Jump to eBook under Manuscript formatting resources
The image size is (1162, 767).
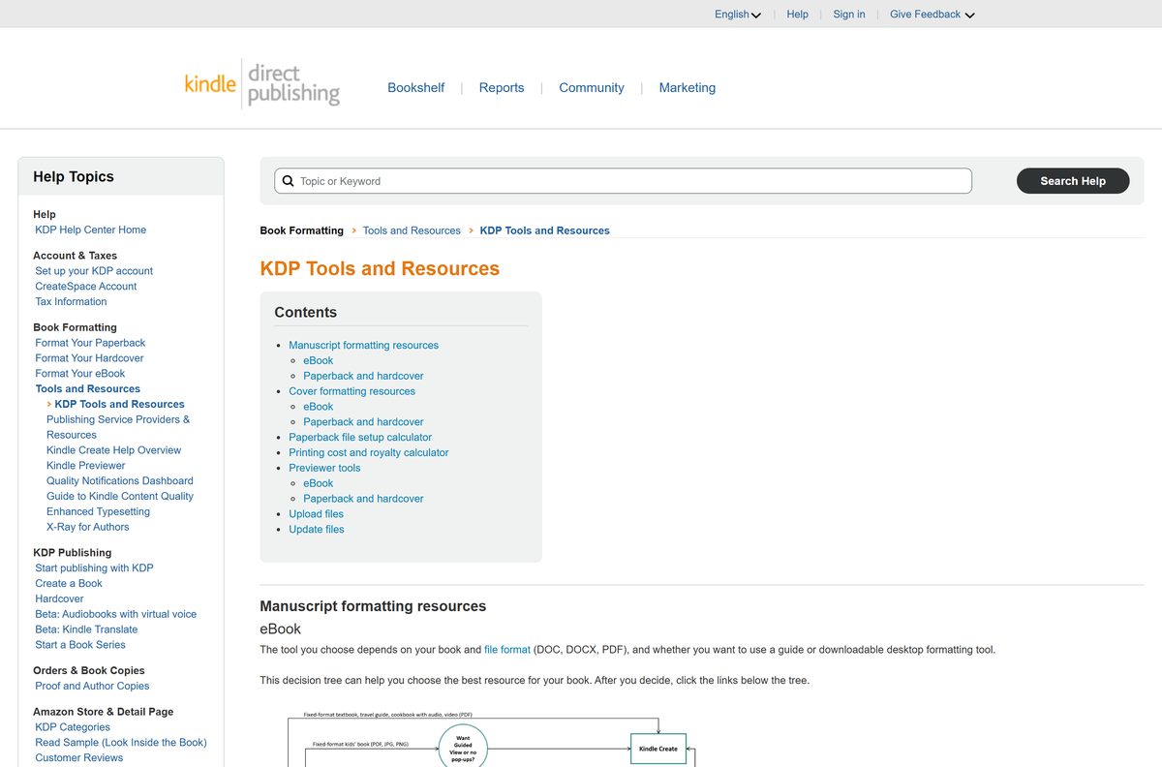point(318,361)
